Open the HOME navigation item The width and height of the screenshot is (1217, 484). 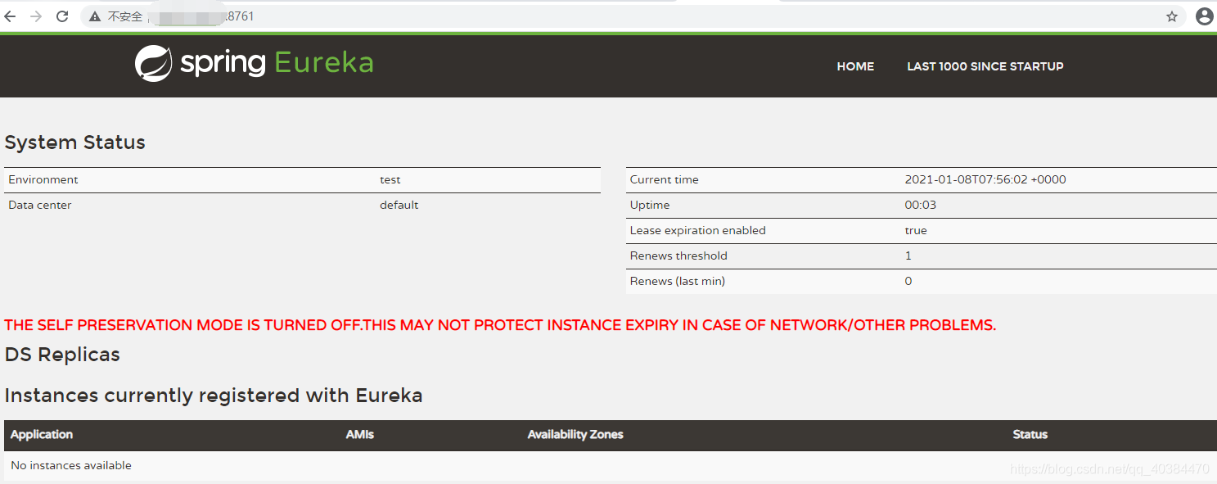(x=855, y=66)
